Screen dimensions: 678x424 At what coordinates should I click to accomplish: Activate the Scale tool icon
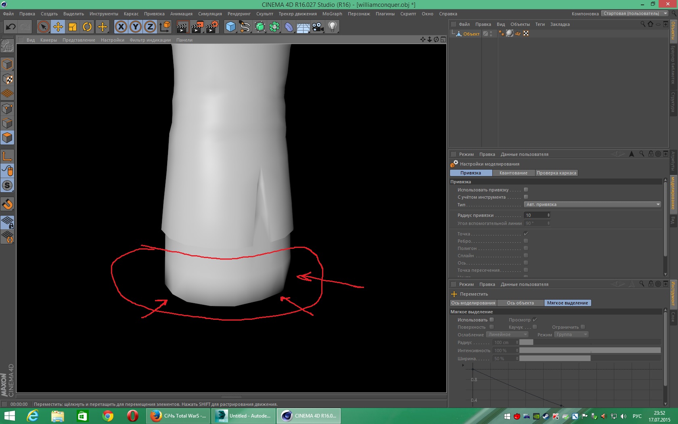pos(73,27)
